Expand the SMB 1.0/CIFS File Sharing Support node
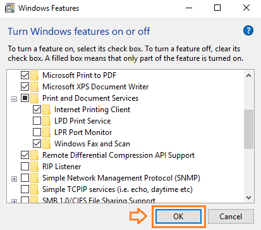 tap(14, 201)
